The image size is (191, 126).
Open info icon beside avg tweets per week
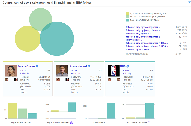coord(149,123)
